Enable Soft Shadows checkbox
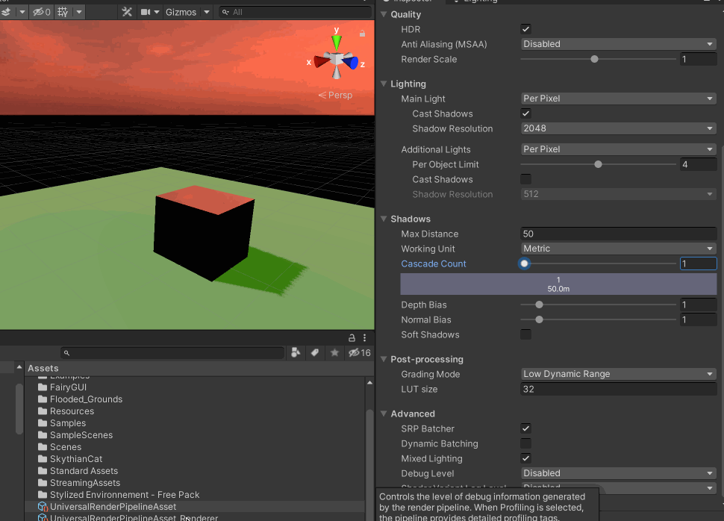Screen dimensions: 724x521 click(525, 334)
